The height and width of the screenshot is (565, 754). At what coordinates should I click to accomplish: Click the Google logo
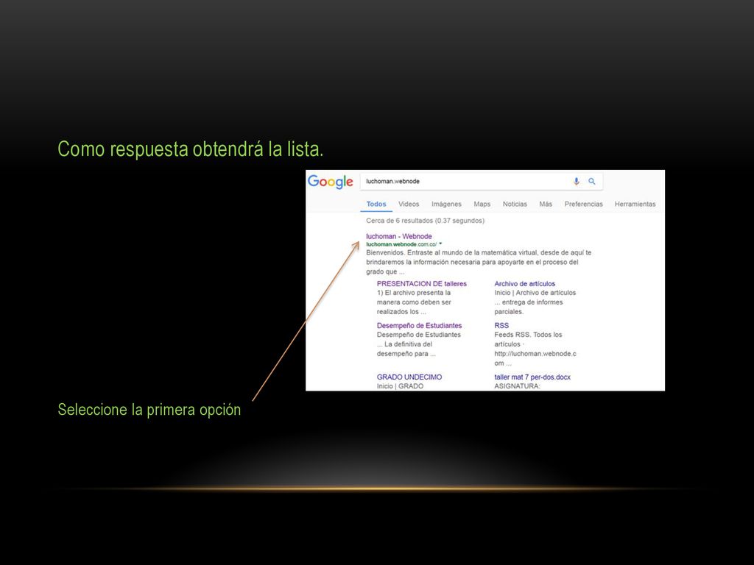point(331,182)
